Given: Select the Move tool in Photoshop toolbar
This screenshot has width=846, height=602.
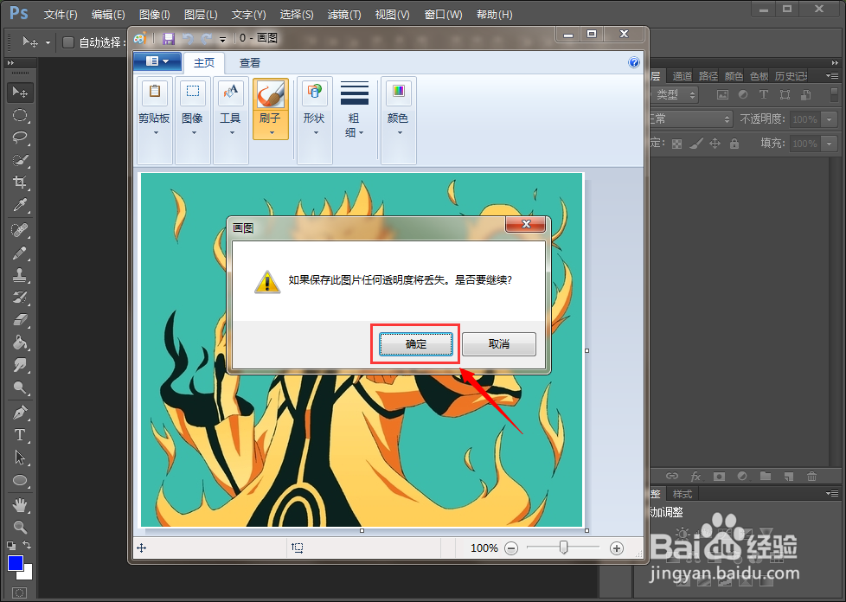Looking at the screenshot, I should (x=20, y=93).
